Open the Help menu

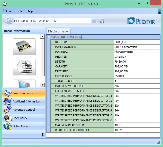(x=30, y=11)
